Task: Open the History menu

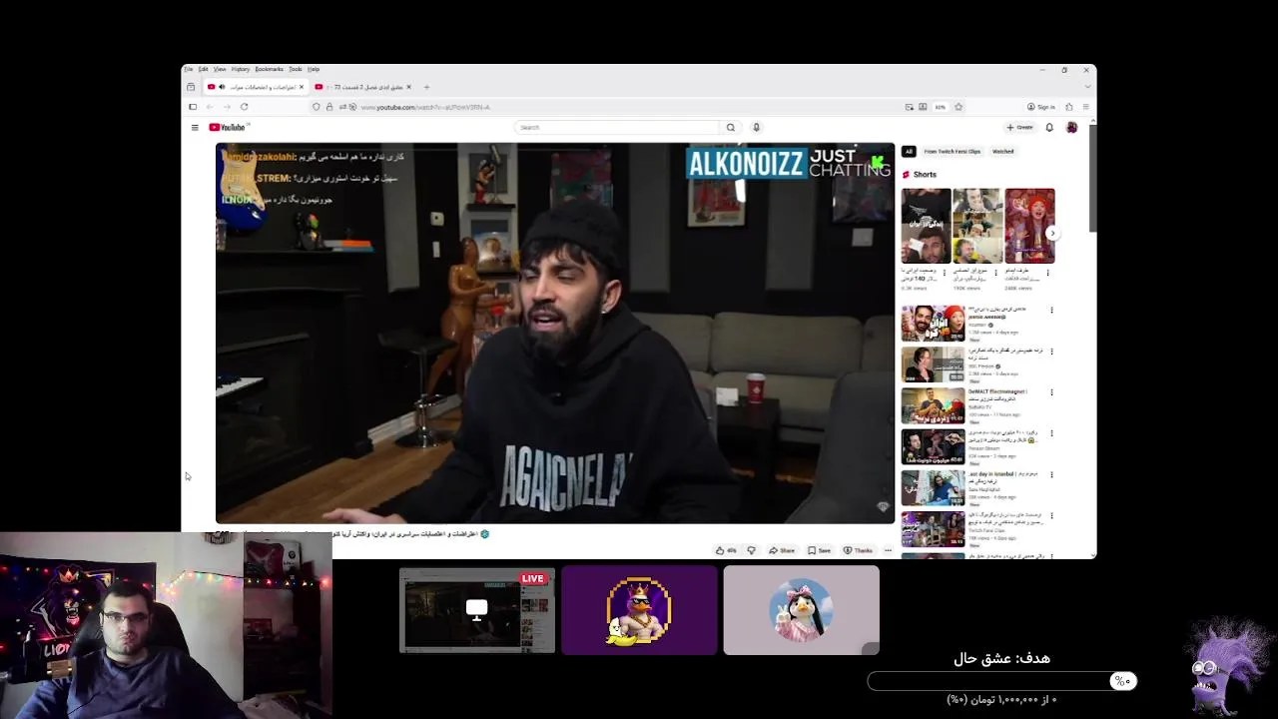Action: (x=241, y=69)
